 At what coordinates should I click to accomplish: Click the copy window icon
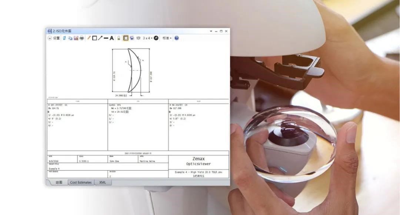point(70,38)
